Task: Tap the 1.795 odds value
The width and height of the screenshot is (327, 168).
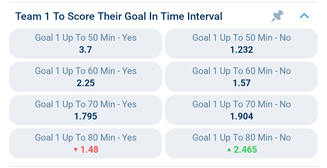Action: [x=85, y=116]
